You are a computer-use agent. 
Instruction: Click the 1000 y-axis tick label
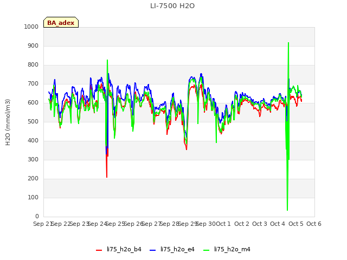click(x=31, y=27)
